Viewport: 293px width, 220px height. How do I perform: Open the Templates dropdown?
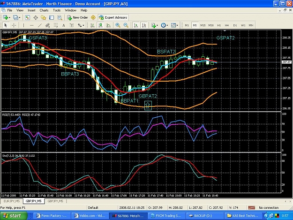point(174,25)
